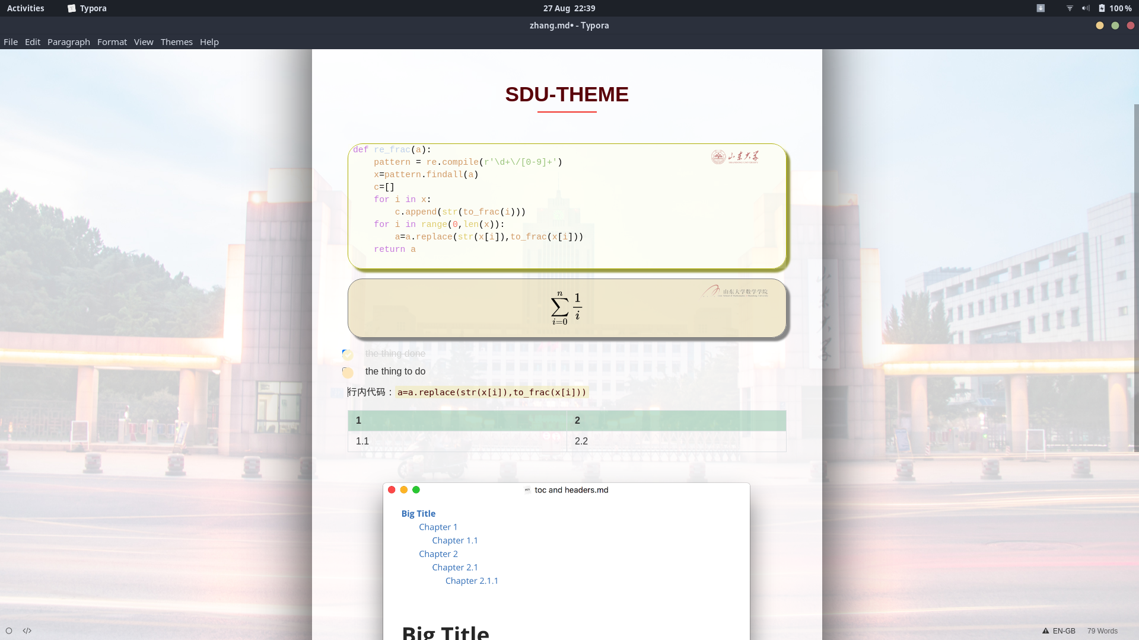Click the table cell containing 2.2
Image resolution: width=1139 pixels, height=640 pixels.
pyautogui.click(x=676, y=441)
